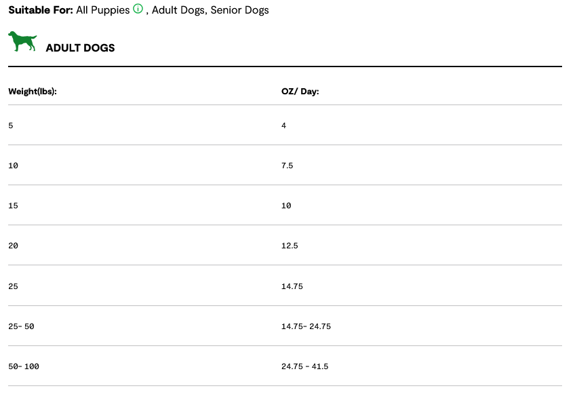Select the 50- 100 weight range cell

point(24,366)
